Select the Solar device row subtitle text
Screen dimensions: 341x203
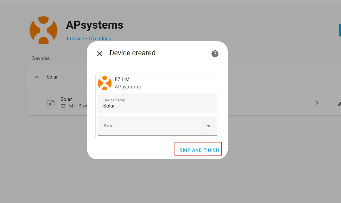tap(73, 106)
